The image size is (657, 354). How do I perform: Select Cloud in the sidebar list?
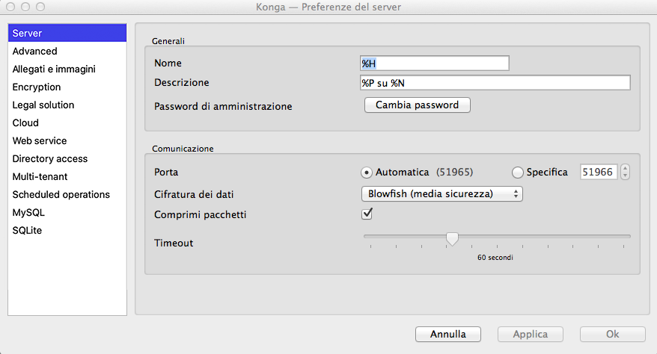coord(25,123)
